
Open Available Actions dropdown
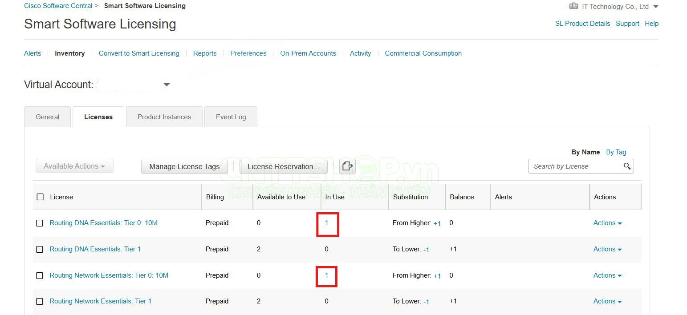click(74, 166)
